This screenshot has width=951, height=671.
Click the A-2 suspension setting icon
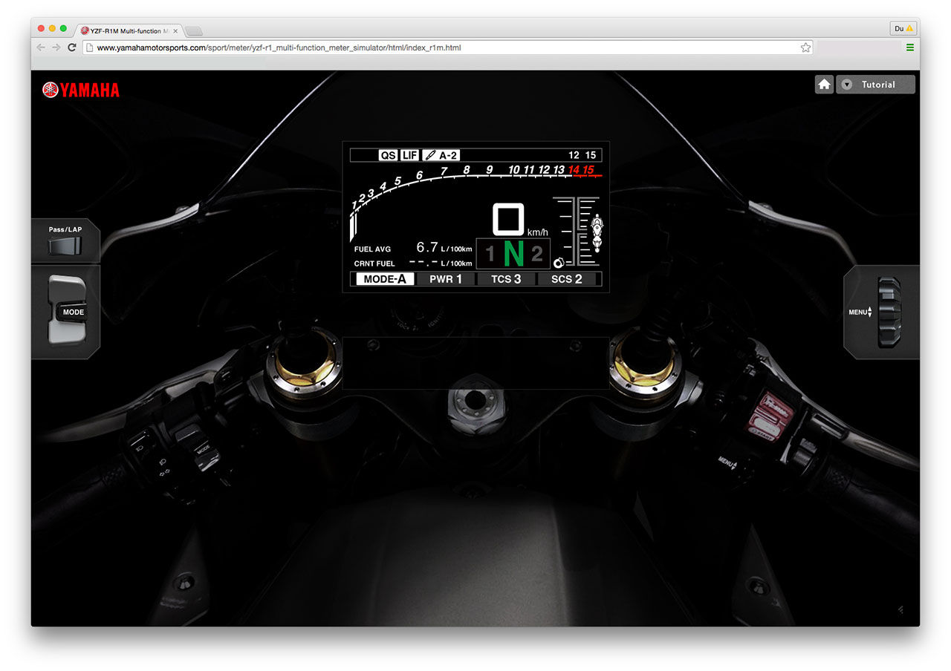coord(441,155)
